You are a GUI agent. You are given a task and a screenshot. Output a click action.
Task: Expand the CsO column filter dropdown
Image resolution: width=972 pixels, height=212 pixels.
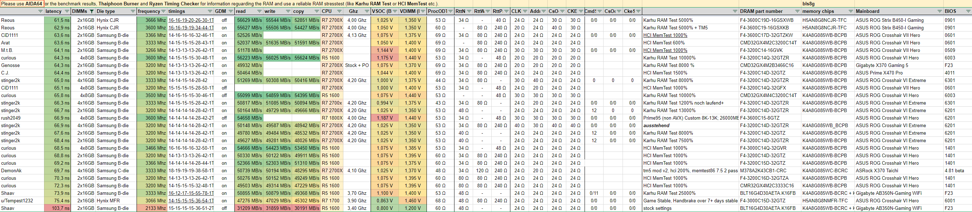coord(562,11)
